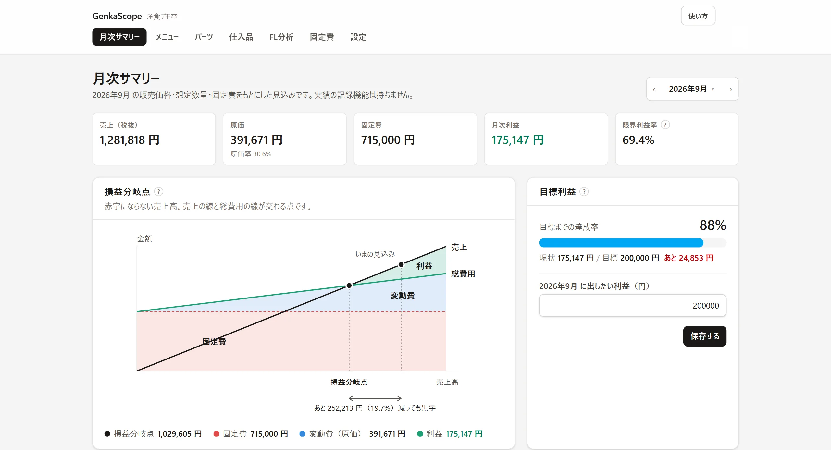Select the 固定費 715,000 円 card value
The height and width of the screenshot is (450, 831).
[x=388, y=140]
